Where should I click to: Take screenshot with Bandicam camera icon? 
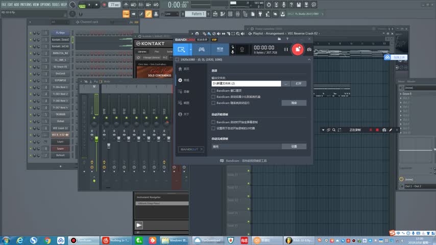(309, 50)
